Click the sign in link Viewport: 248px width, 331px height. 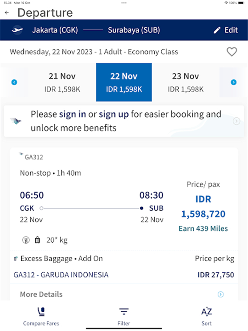73,114
